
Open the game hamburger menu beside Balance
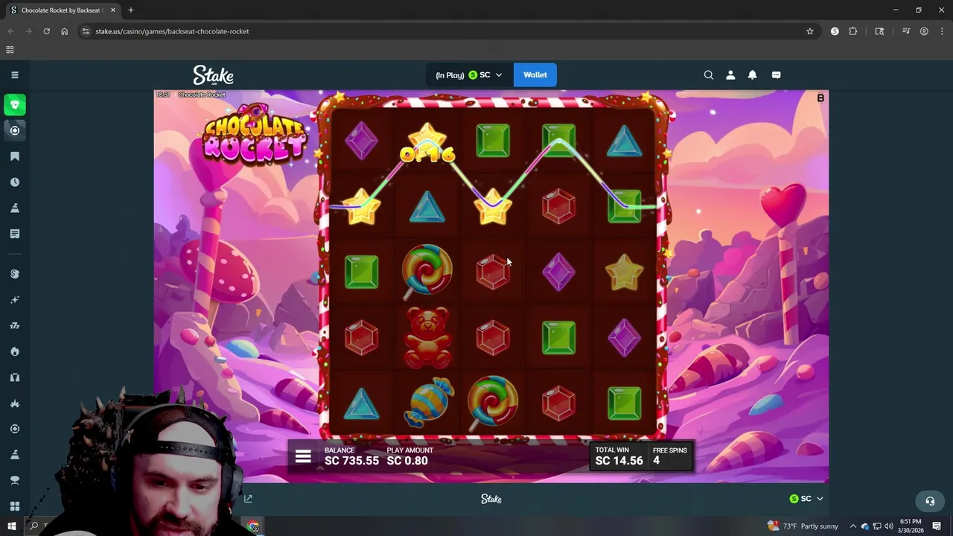click(303, 456)
